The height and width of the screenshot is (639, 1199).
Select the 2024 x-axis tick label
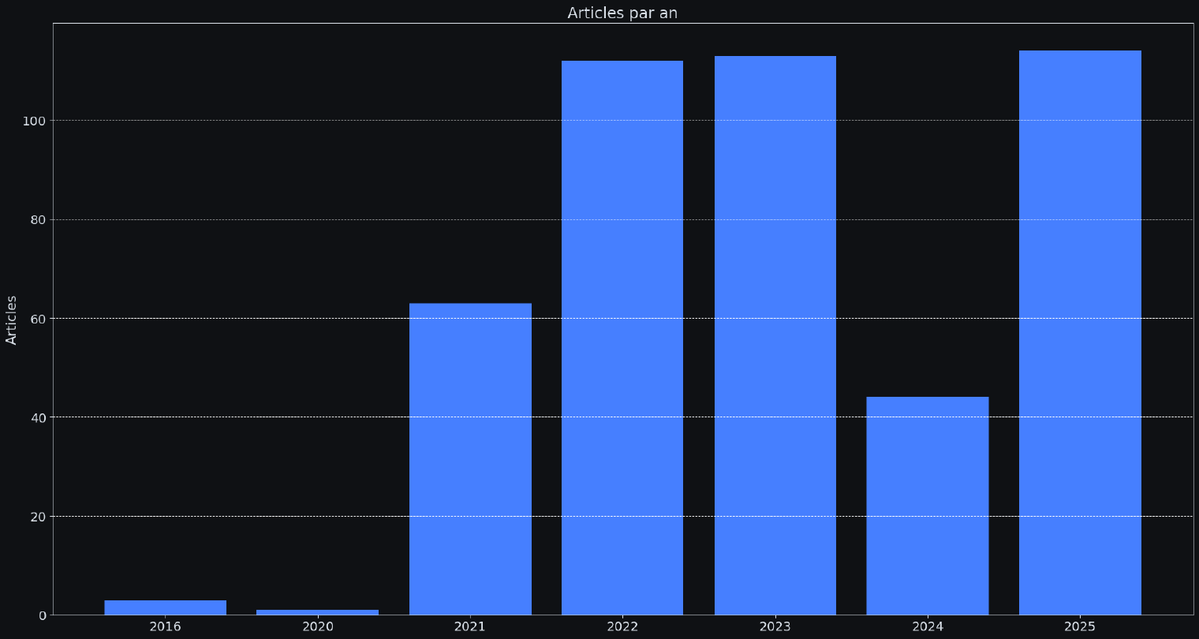tap(927, 627)
